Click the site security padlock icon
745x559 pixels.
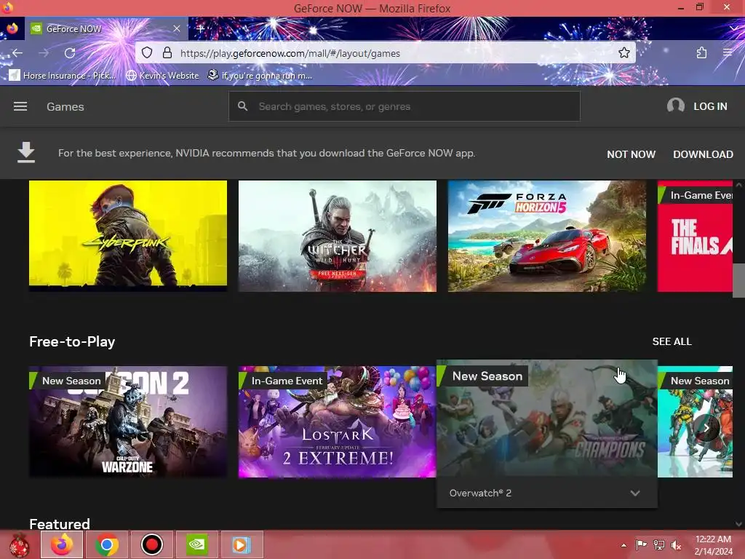click(x=167, y=52)
